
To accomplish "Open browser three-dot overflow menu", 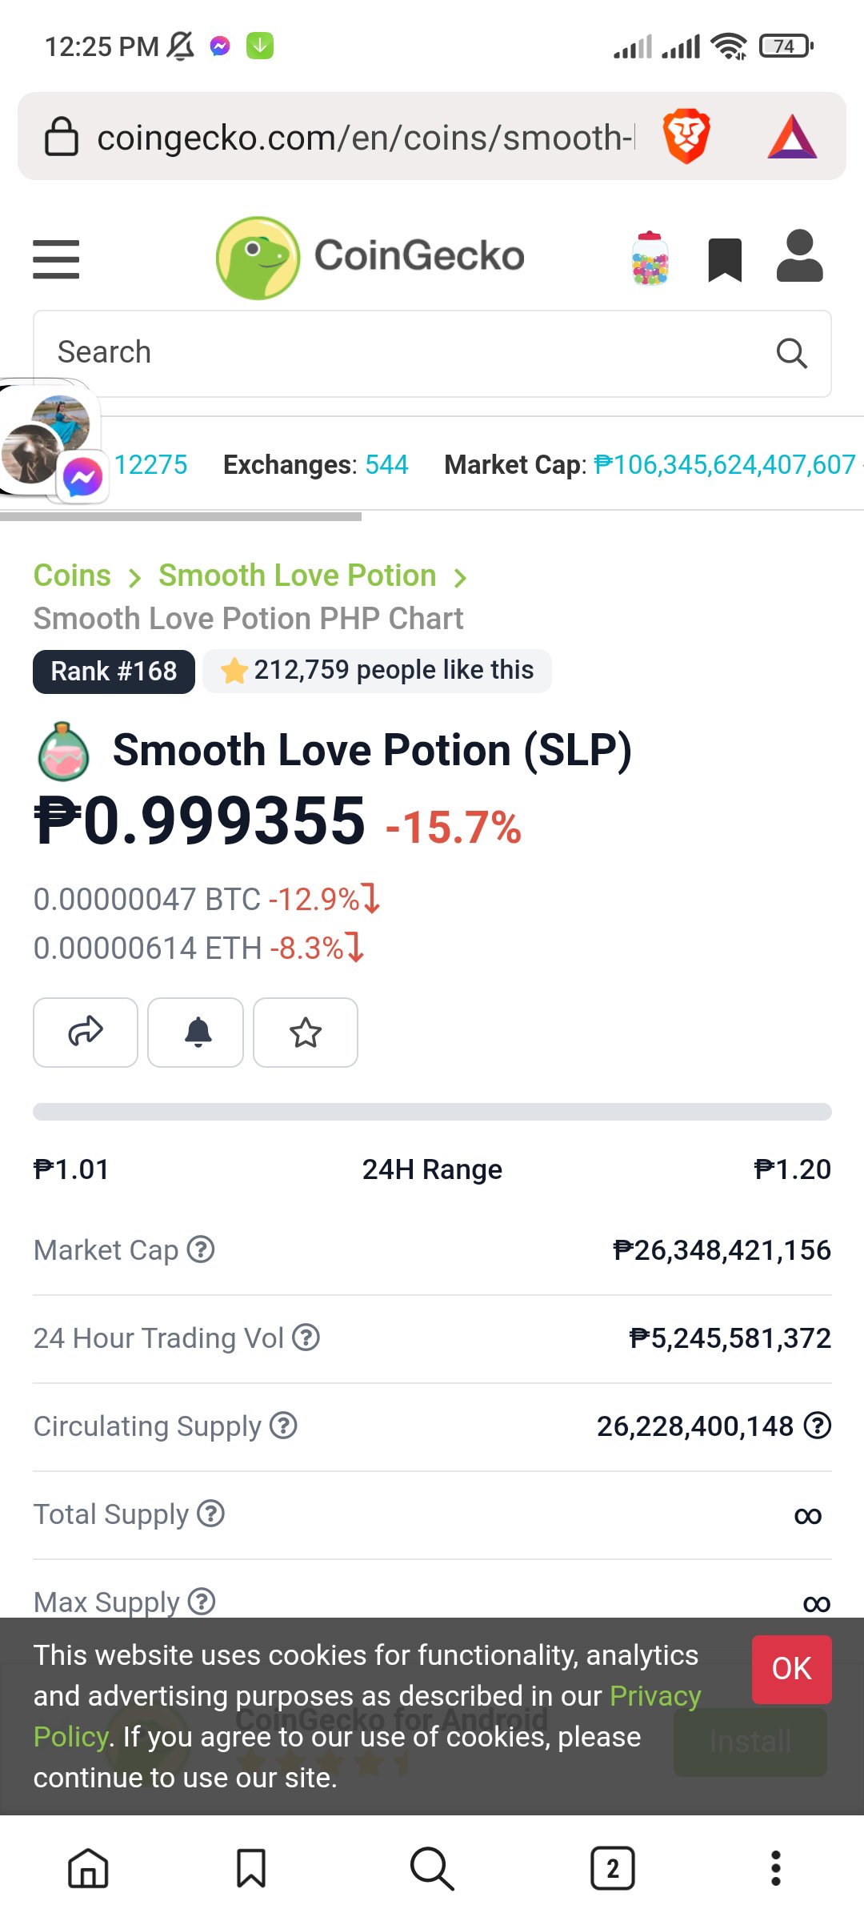I will 775,1868.
